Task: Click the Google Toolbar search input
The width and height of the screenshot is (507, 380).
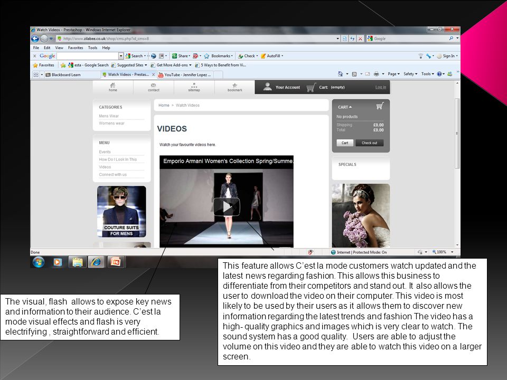Action: coord(87,56)
